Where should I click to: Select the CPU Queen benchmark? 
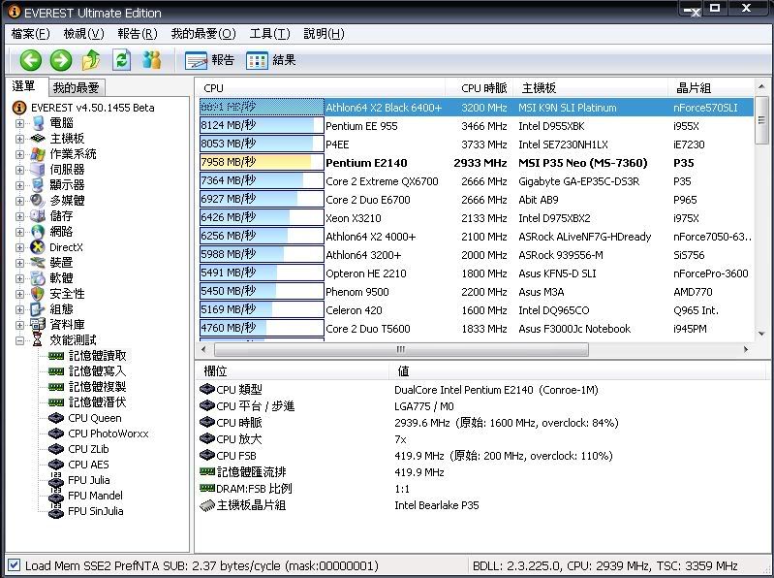click(x=94, y=418)
